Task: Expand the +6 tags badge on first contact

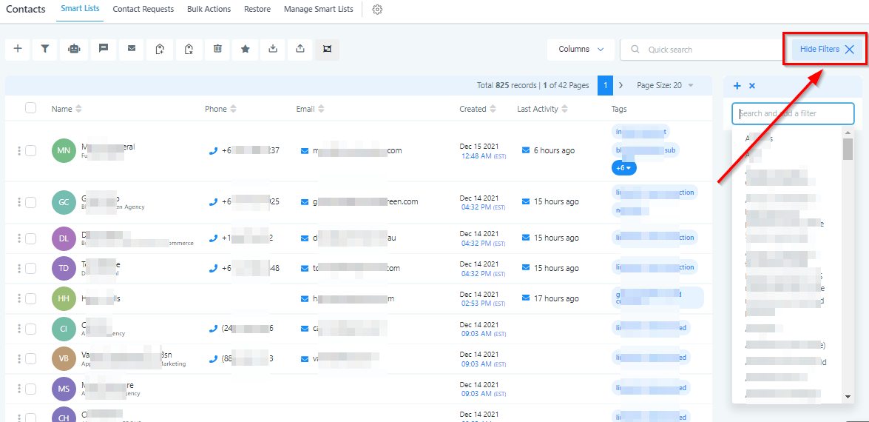Action: click(623, 168)
